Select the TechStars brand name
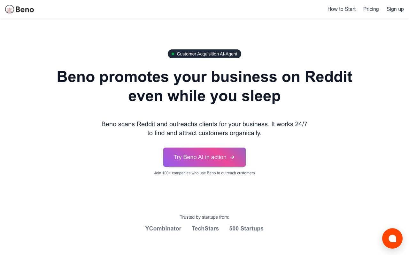Image resolution: width=409 pixels, height=255 pixels. pos(205,229)
